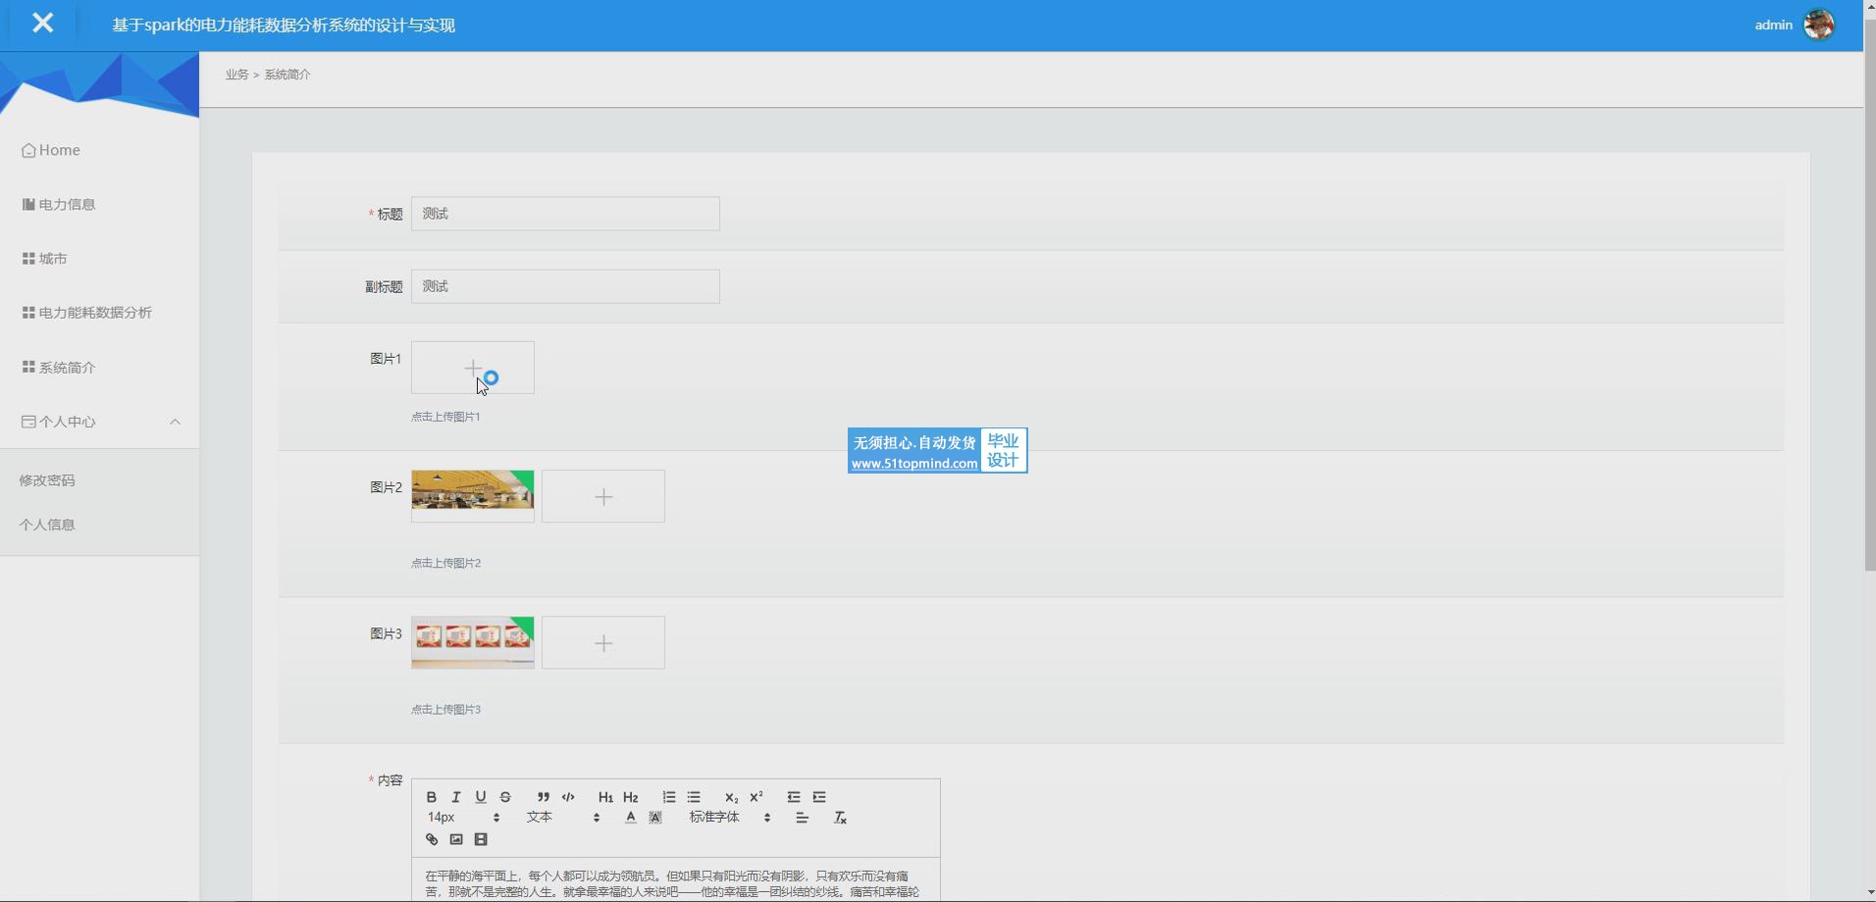Insert a video into the editor
Image resolution: width=1876 pixels, height=902 pixels.
pyautogui.click(x=481, y=839)
